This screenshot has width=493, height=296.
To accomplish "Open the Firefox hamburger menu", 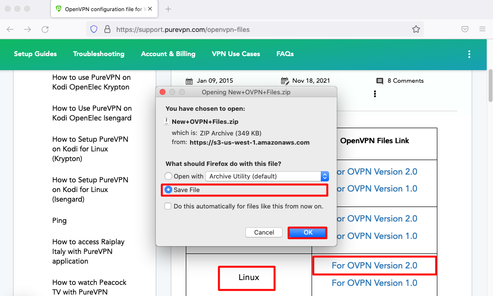I will tap(482, 29).
